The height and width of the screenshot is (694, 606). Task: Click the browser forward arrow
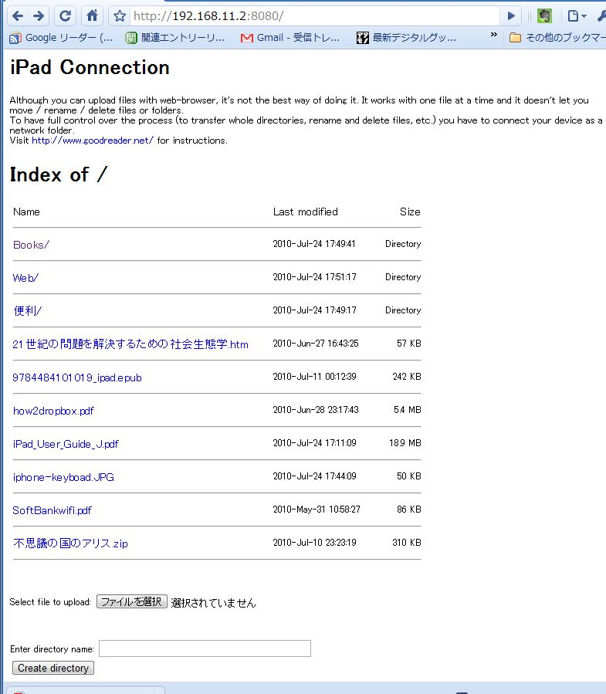click(x=39, y=16)
